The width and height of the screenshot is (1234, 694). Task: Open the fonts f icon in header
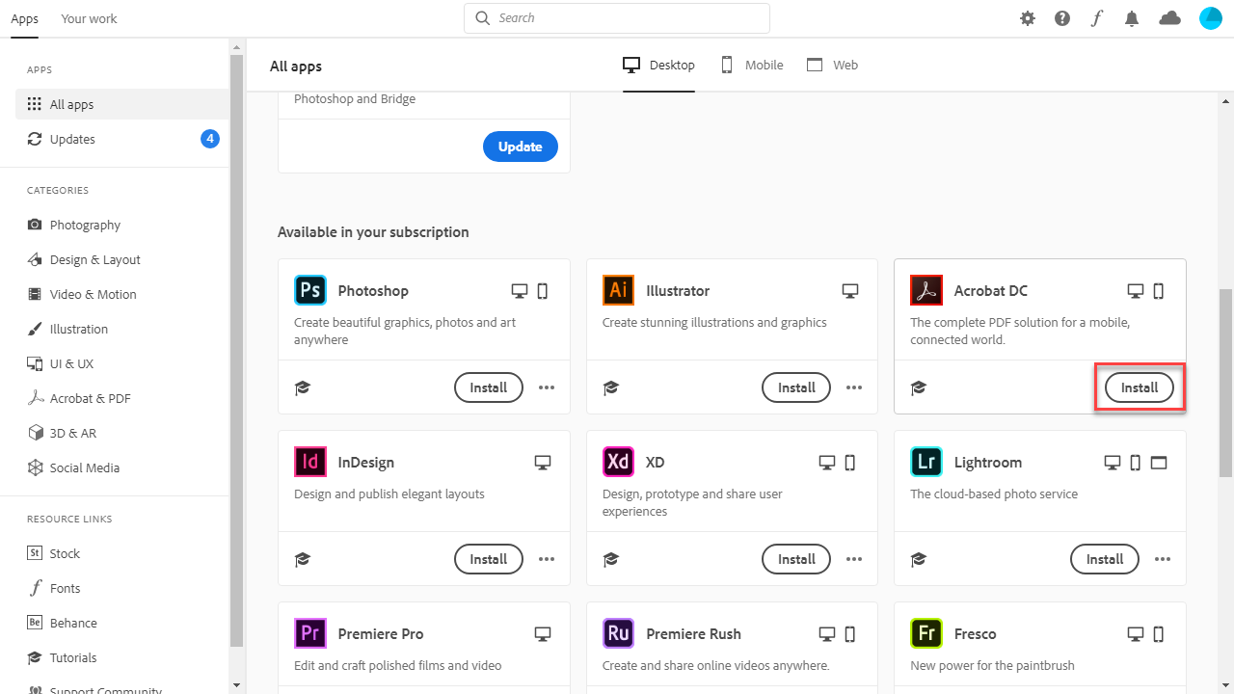point(1096,18)
